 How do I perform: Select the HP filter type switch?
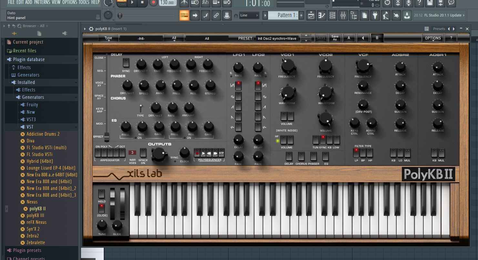370,152
